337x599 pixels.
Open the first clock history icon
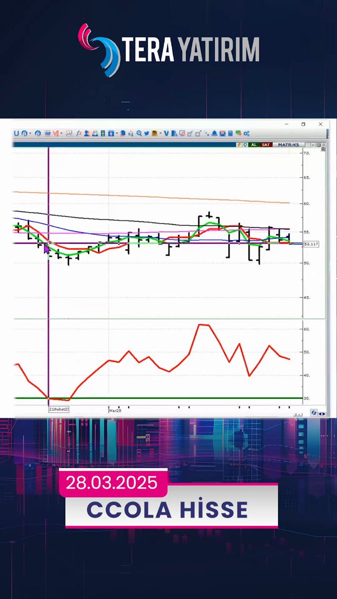24,133
